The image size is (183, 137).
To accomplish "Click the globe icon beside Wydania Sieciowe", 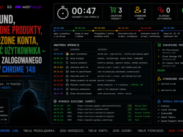I will pyautogui.click(x=55, y=101).
